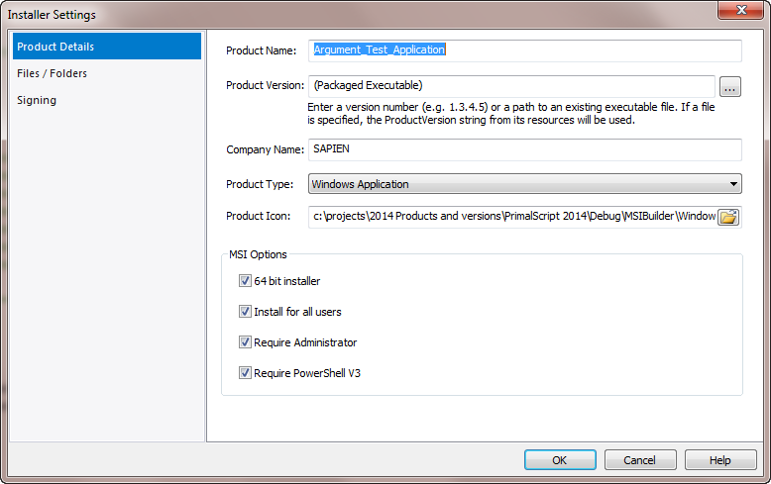Uncheck Install for all users

[245, 311]
